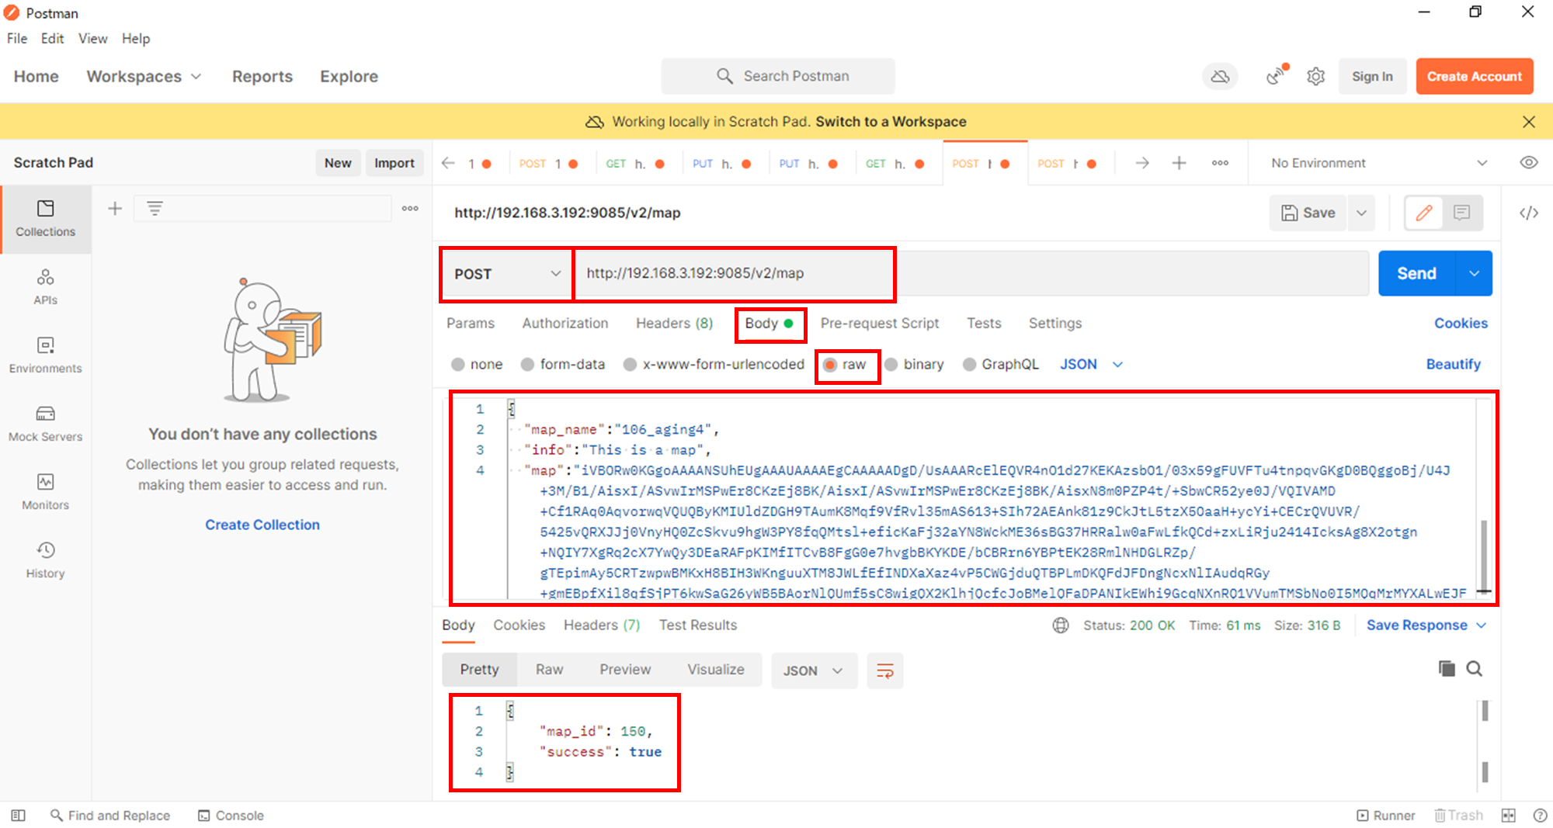Screen dimensions: 1553x828
Task: Open the Environment quick look eye icon
Action: [1528, 163]
